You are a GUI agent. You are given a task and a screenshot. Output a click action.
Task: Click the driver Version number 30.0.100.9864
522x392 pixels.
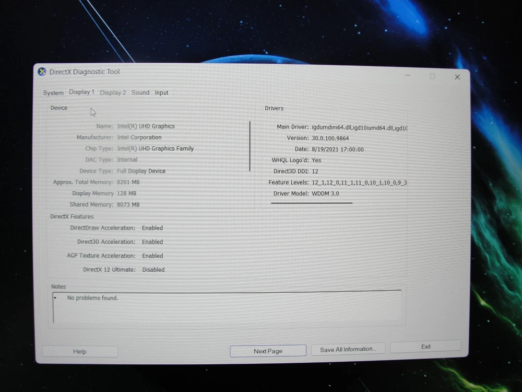coord(330,139)
